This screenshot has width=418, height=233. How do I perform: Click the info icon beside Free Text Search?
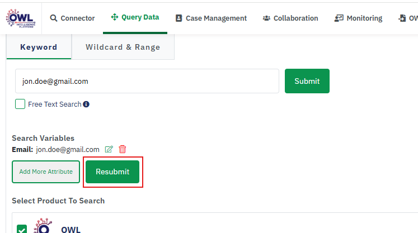pos(87,104)
